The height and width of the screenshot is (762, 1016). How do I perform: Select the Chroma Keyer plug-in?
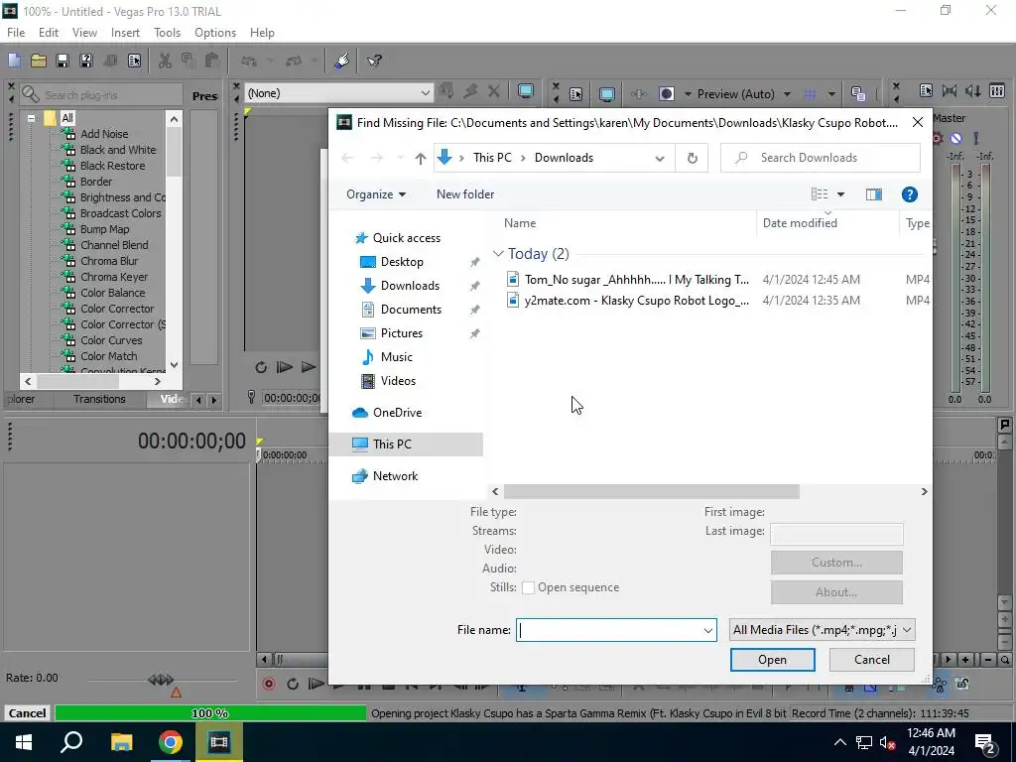point(114,277)
